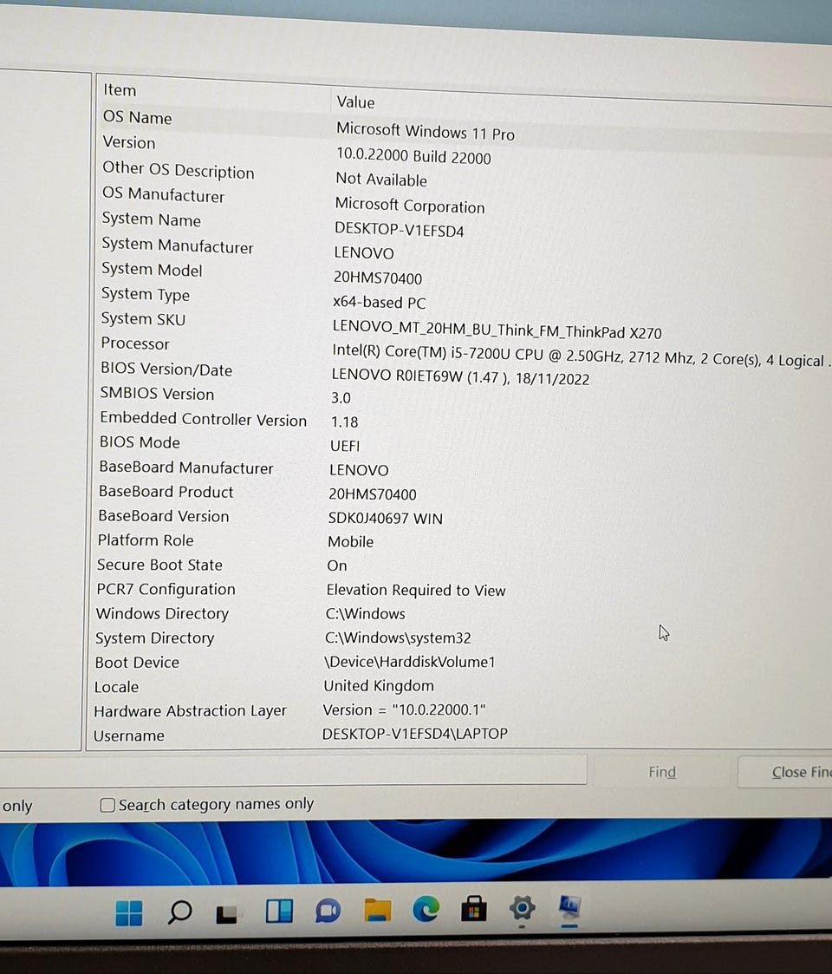Click the Microsoft Corporation value

[x=410, y=205]
